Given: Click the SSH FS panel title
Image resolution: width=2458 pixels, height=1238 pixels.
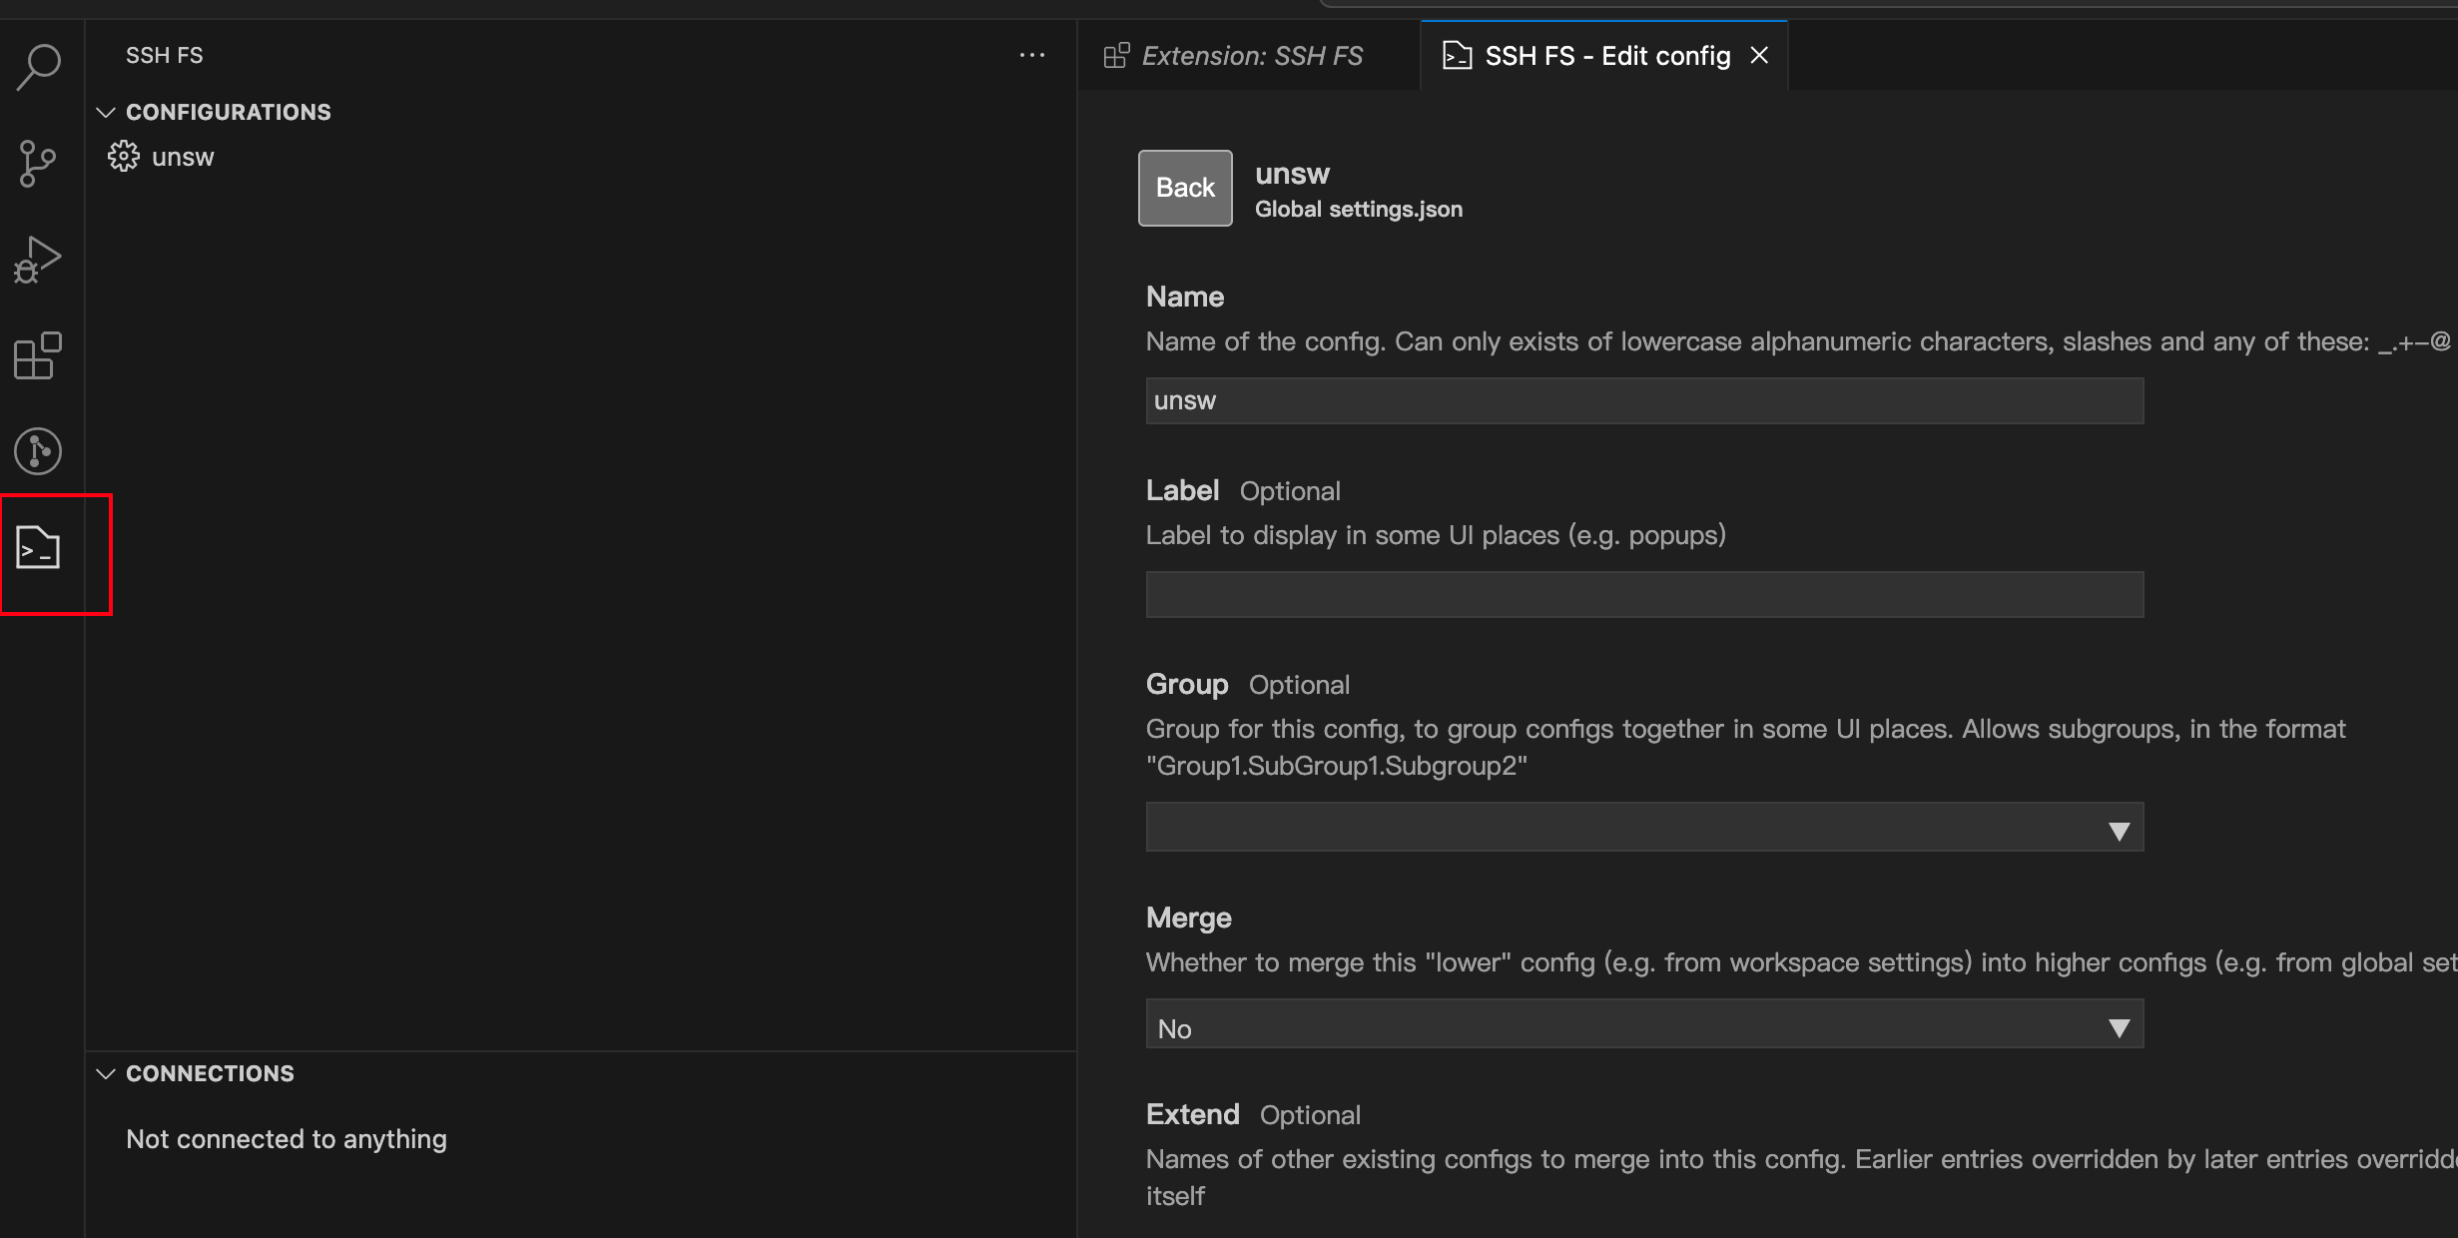Looking at the screenshot, I should [165, 55].
